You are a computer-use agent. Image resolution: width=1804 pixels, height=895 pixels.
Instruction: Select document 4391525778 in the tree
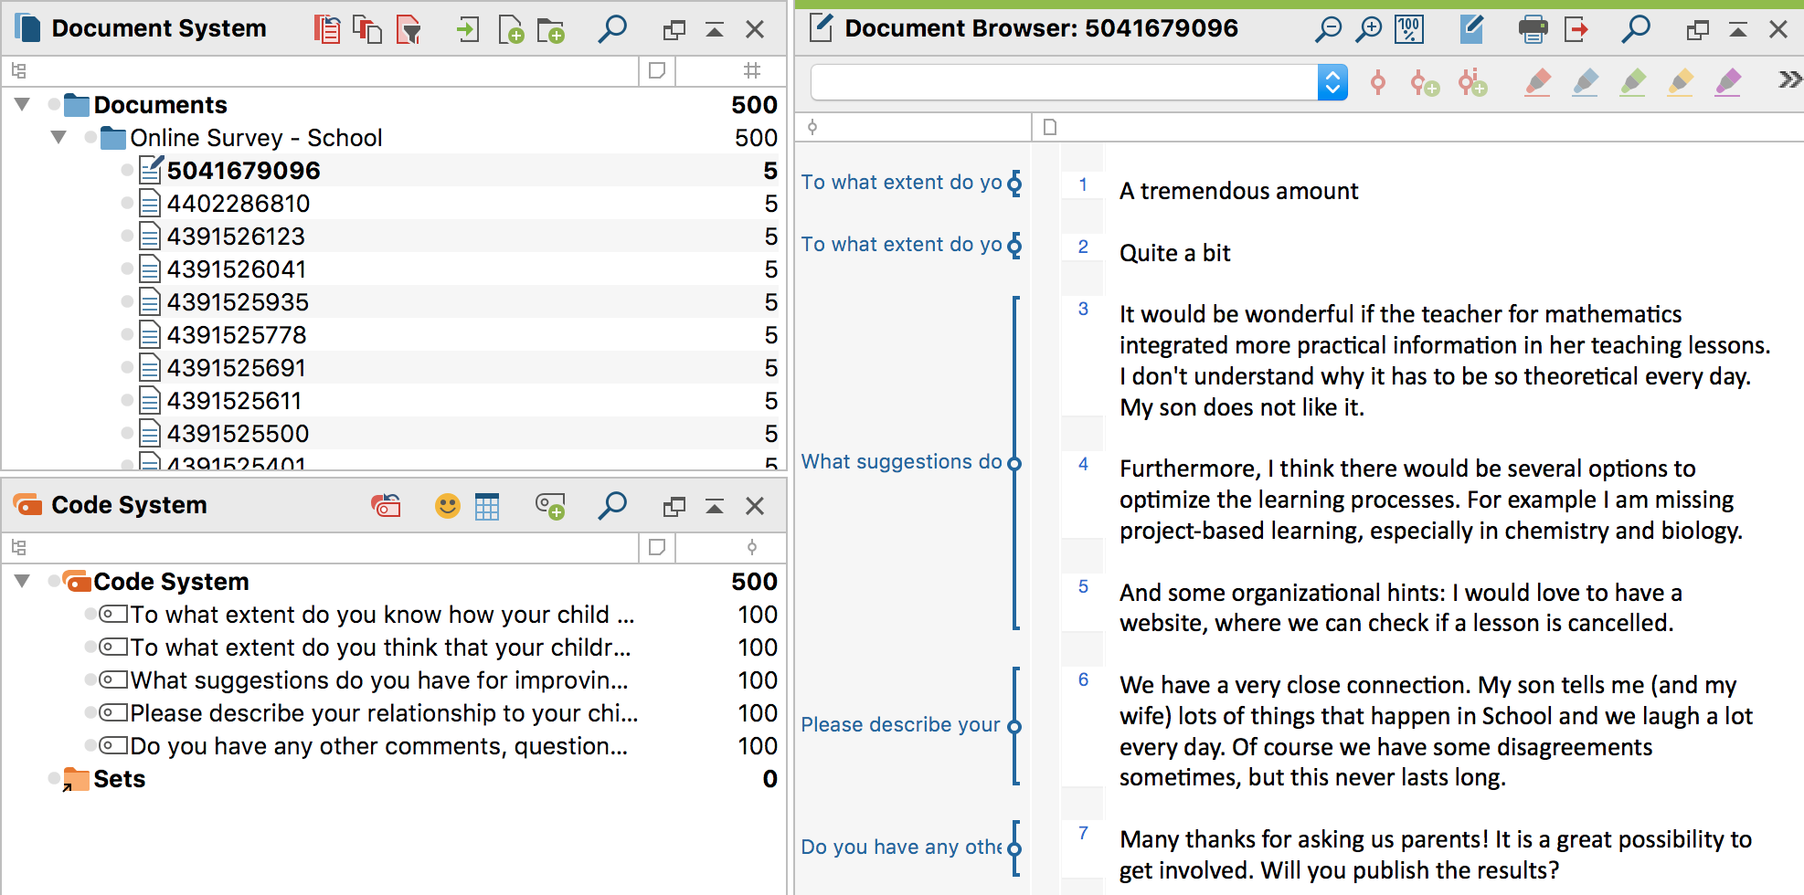[x=237, y=335]
